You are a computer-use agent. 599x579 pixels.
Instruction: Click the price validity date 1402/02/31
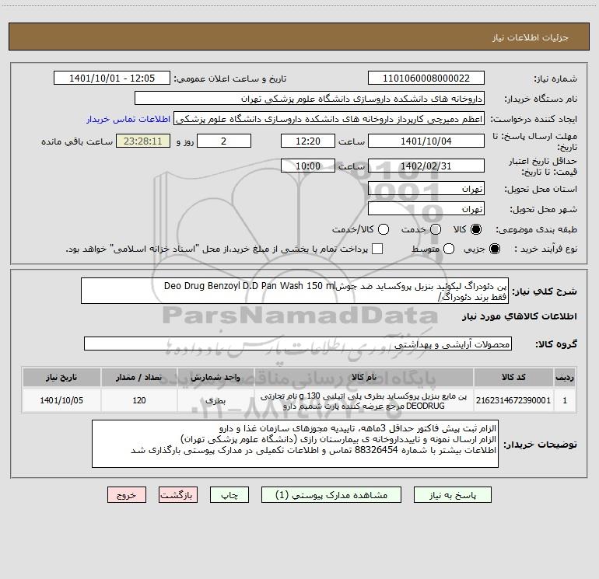[x=426, y=166]
